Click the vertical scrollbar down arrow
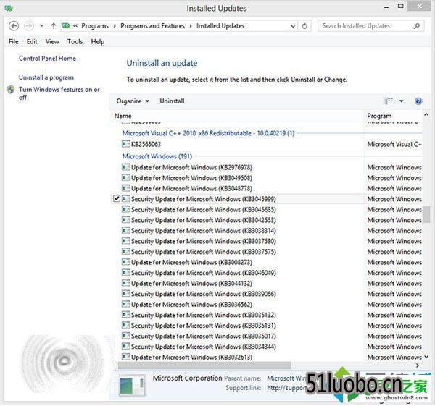This screenshot has width=435, height=406. click(x=426, y=357)
